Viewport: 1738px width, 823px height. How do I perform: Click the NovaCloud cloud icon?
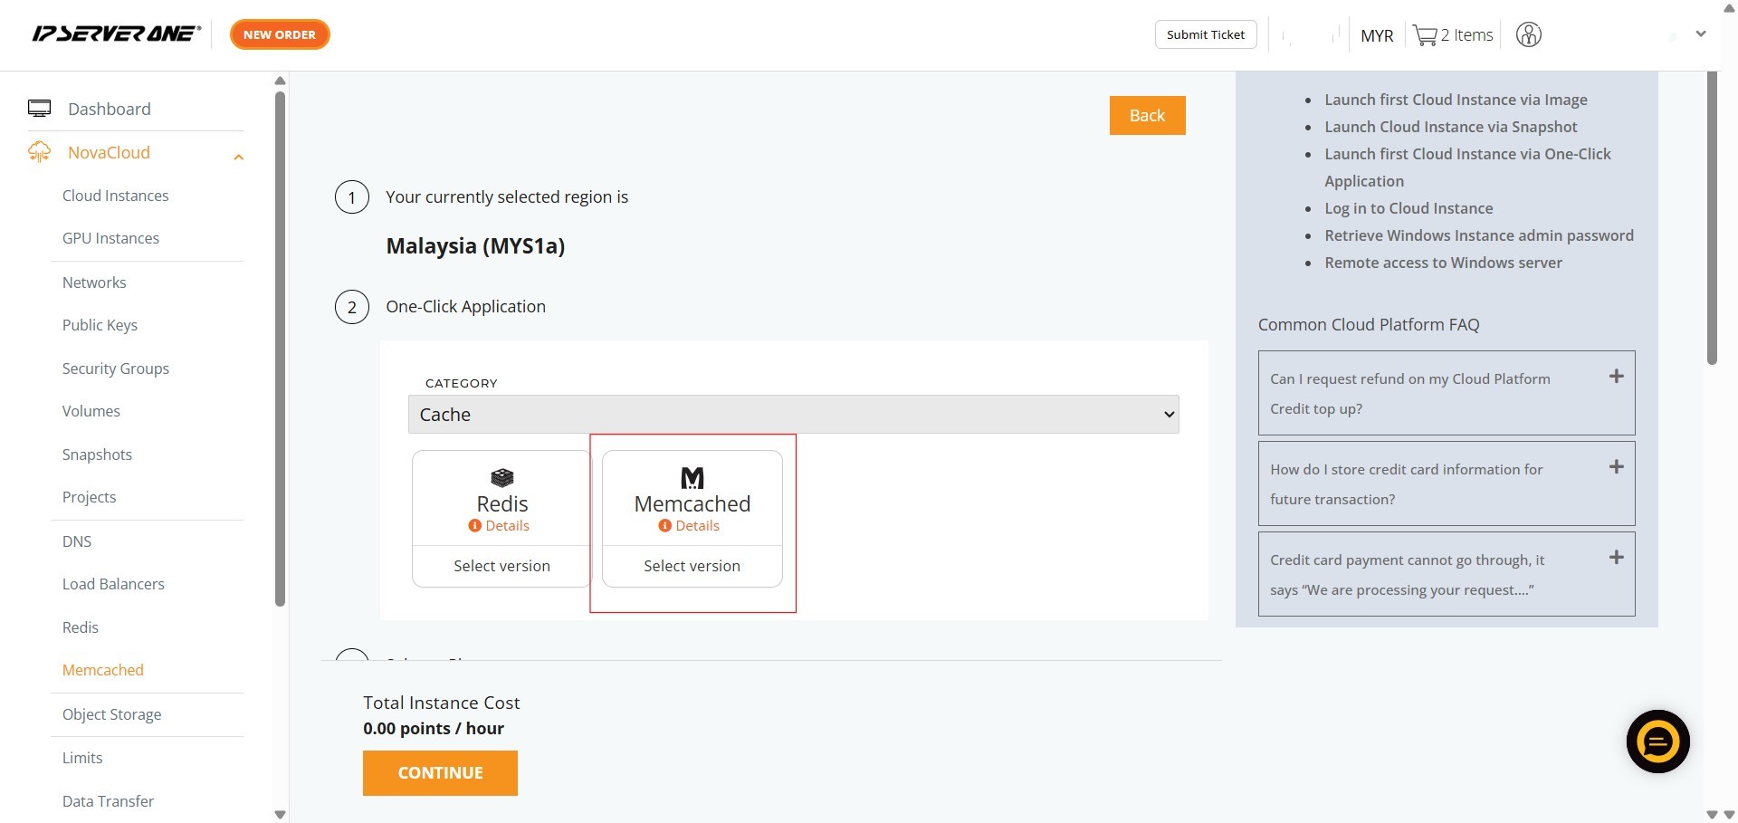click(39, 152)
